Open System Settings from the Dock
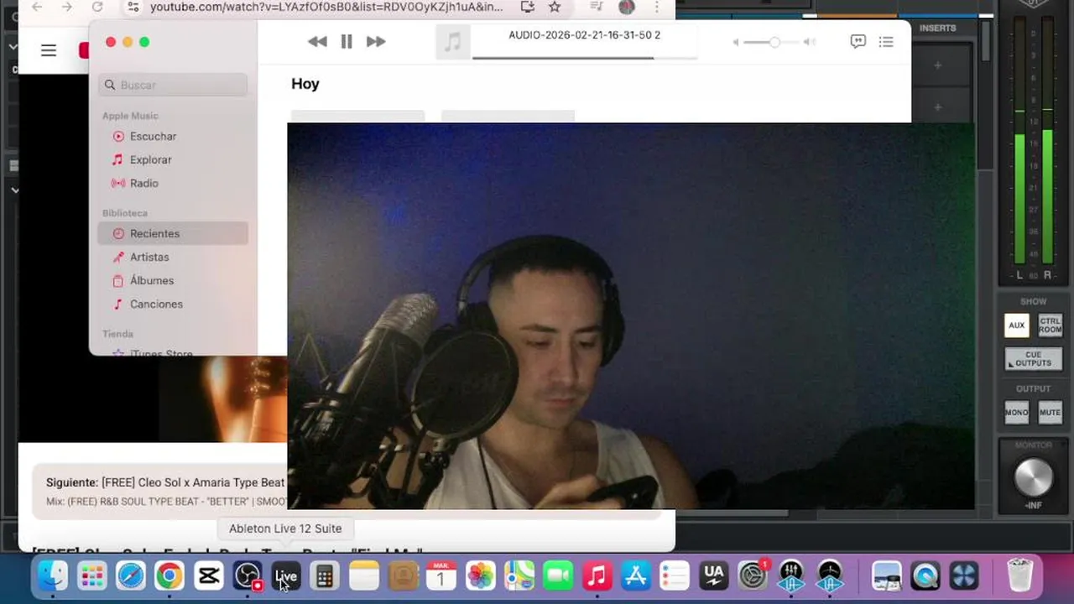The image size is (1074, 604). [x=753, y=575]
